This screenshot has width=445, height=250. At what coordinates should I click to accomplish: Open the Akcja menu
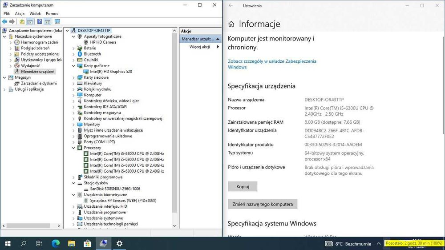(20, 13)
